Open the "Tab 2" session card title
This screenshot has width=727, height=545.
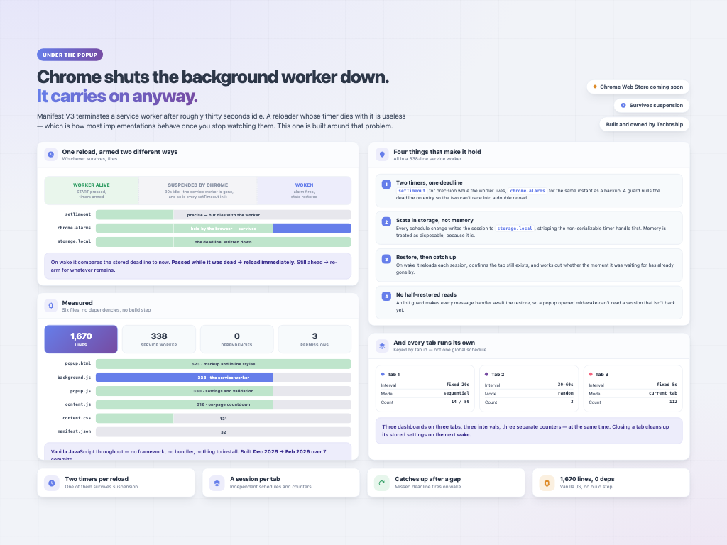click(498, 374)
